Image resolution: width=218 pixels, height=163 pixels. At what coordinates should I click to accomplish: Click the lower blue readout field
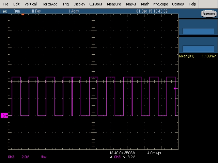pos(198,49)
